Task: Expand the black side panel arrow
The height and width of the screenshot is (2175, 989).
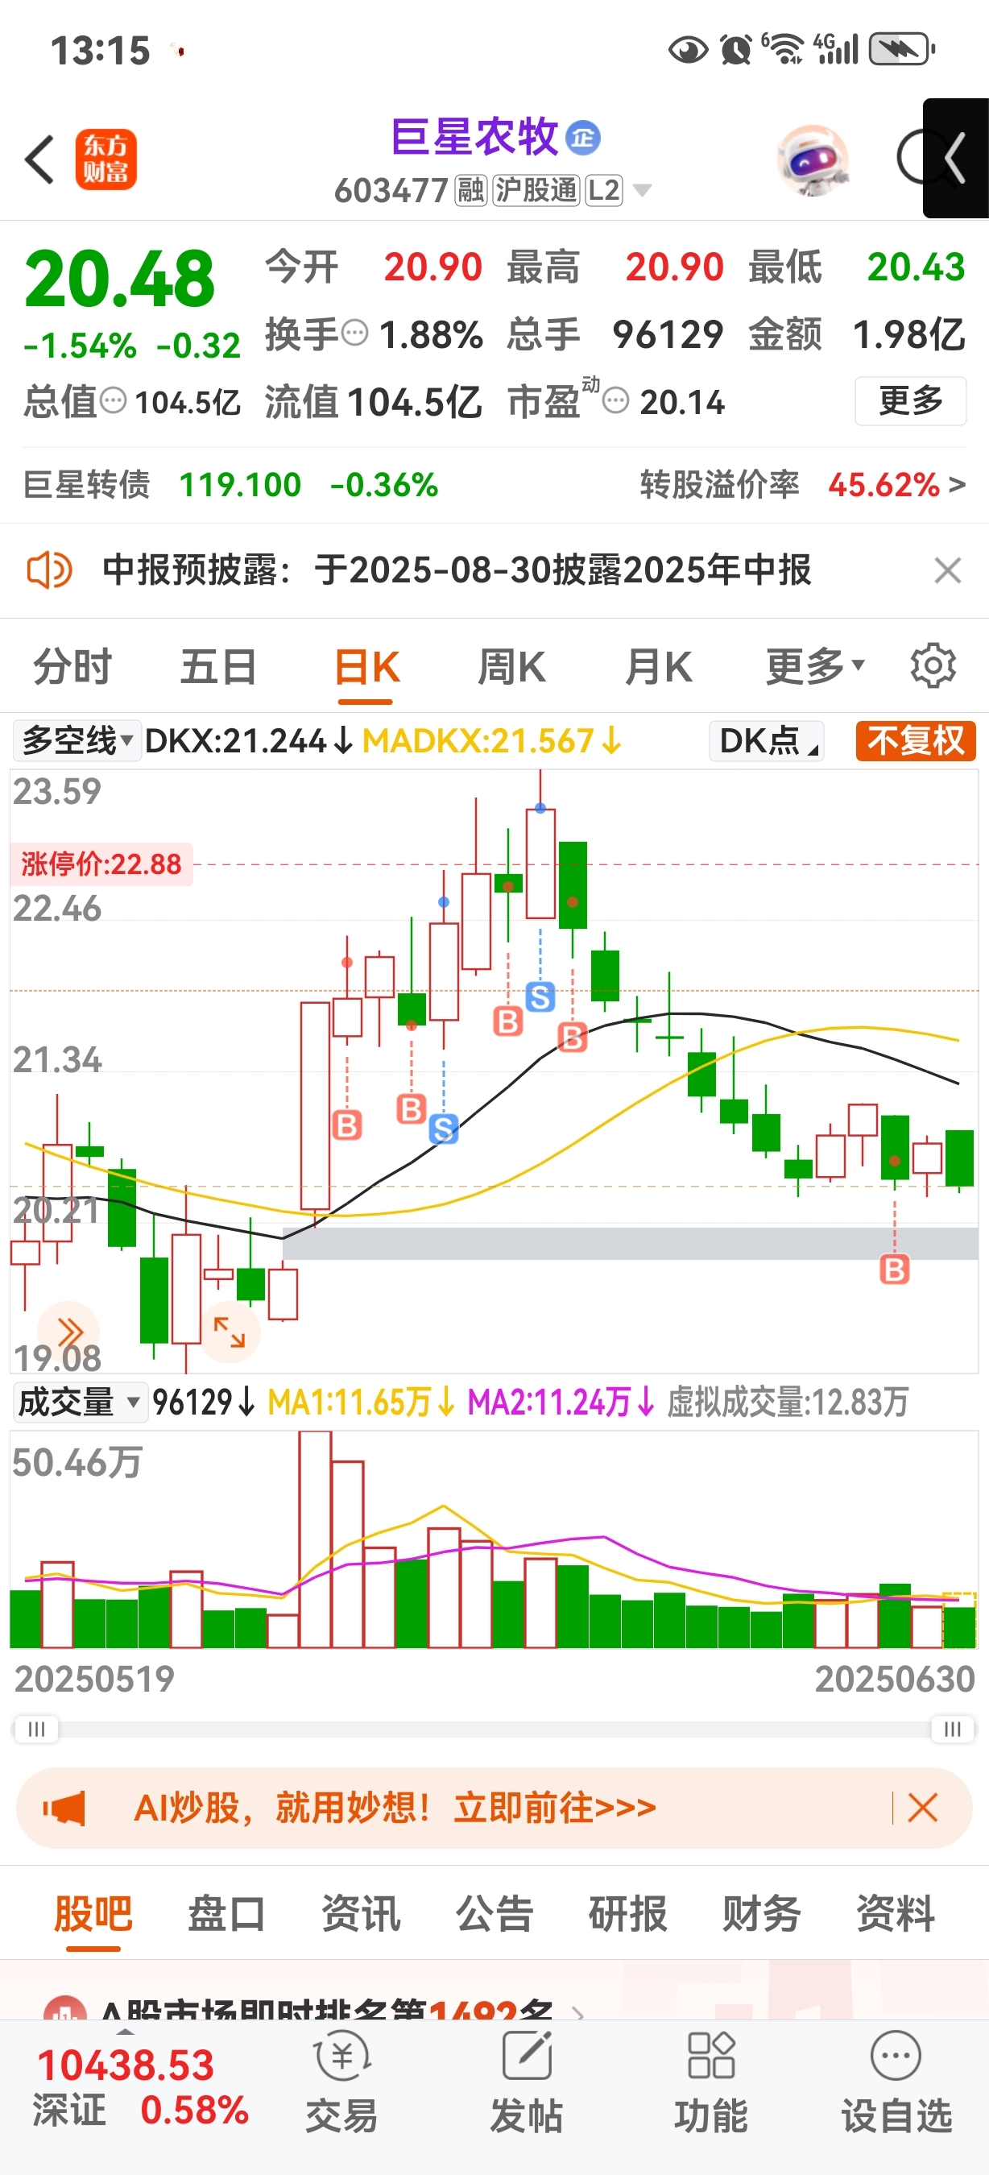Action: (955, 158)
